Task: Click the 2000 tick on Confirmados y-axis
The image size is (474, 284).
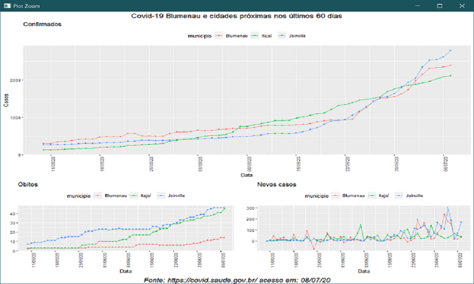Action: click(15, 80)
